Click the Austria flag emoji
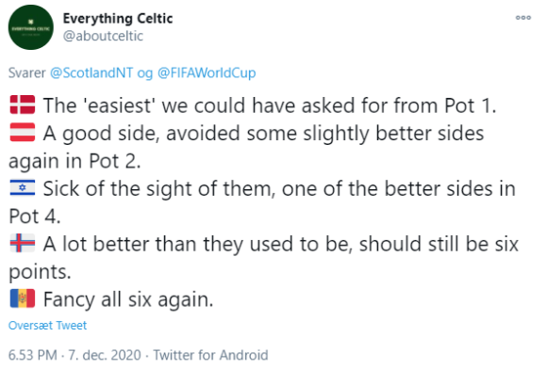The image size is (547, 369). (23, 133)
